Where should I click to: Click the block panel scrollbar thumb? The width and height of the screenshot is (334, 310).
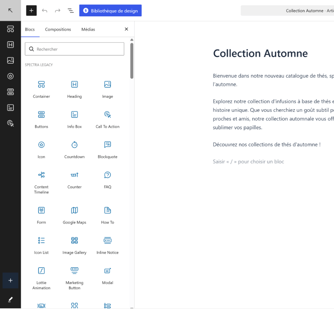132,61
